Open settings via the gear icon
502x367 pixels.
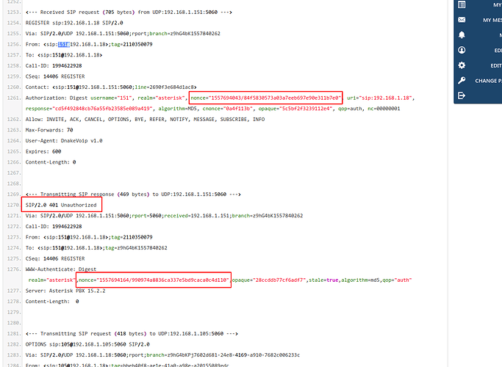pyautogui.click(x=462, y=65)
